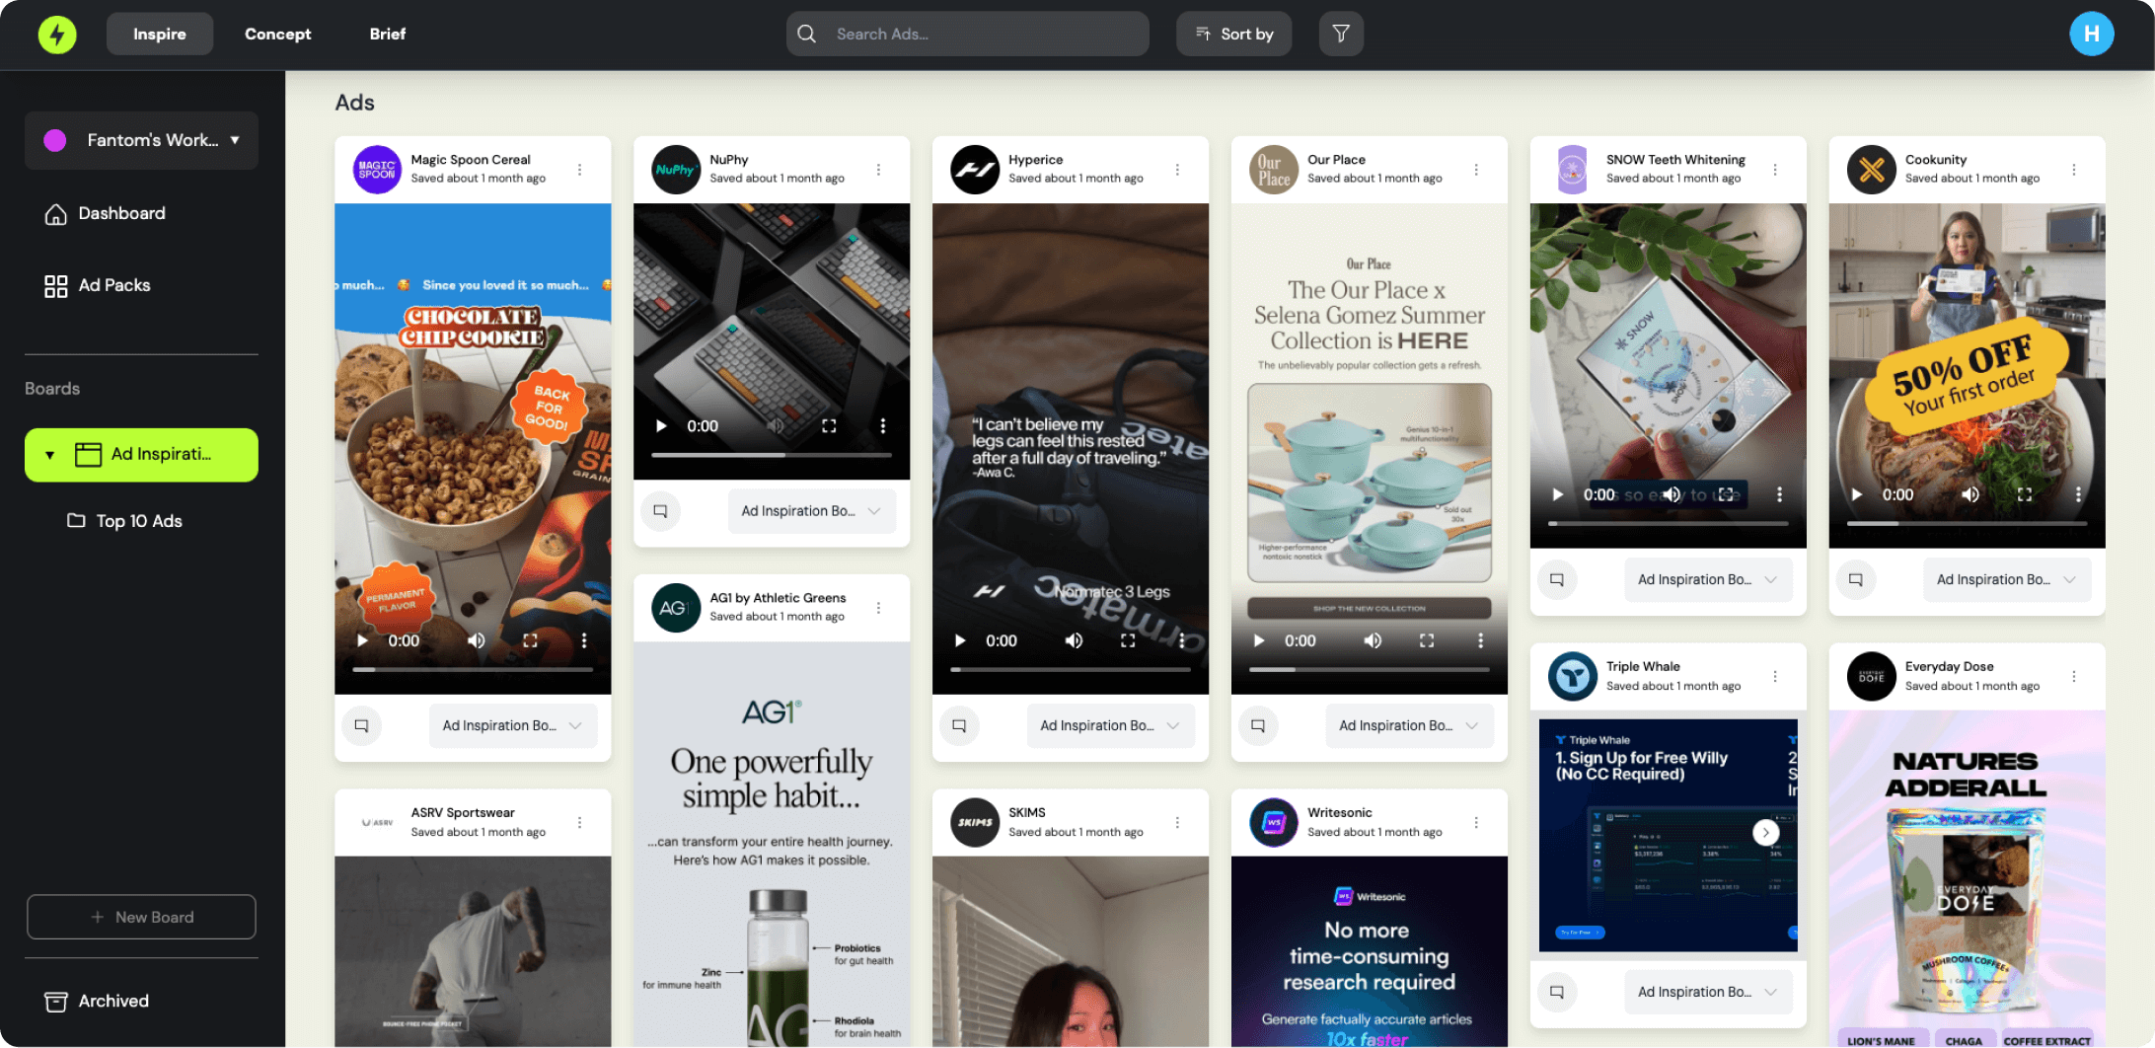
Task: Open options menu on SKIMS card
Action: pos(1177,823)
